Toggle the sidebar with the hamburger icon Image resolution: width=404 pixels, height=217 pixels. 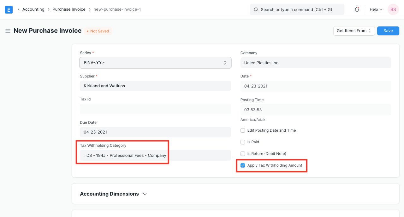coord(8,31)
